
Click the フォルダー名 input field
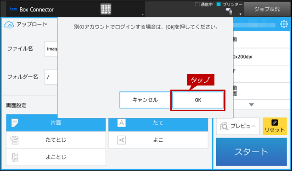tap(51, 77)
